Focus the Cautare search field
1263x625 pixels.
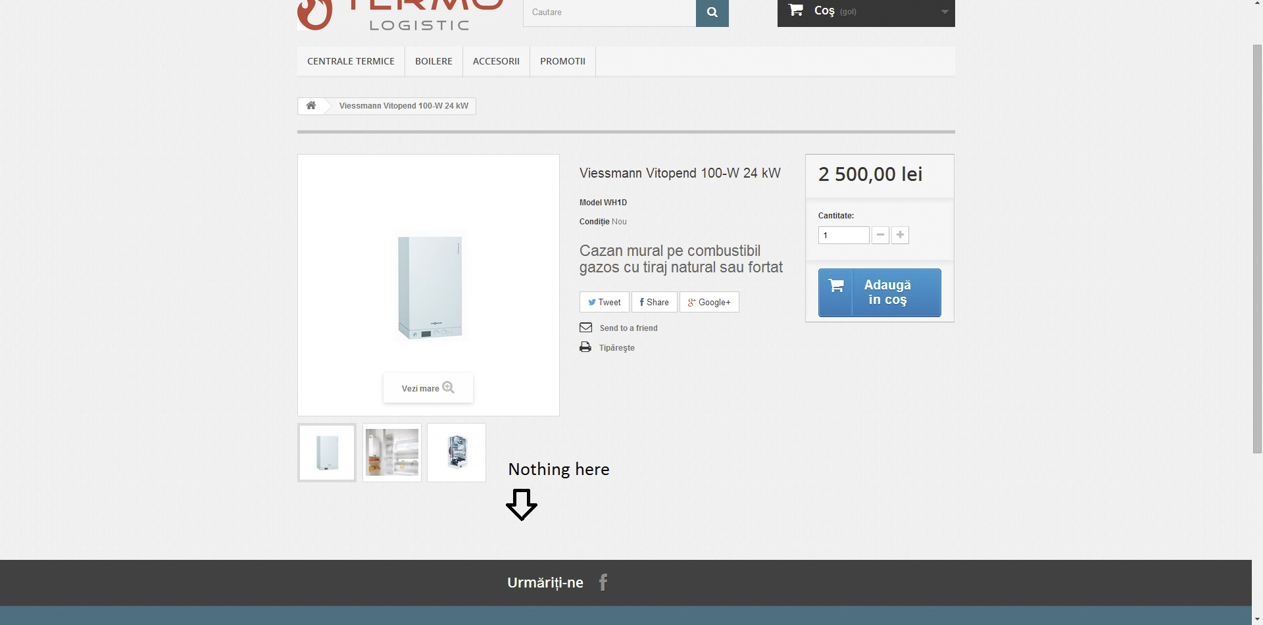pos(609,12)
